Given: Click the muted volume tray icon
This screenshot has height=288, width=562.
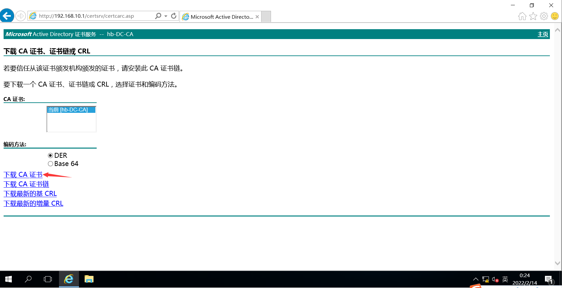Looking at the screenshot, I should [x=495, y=279].
